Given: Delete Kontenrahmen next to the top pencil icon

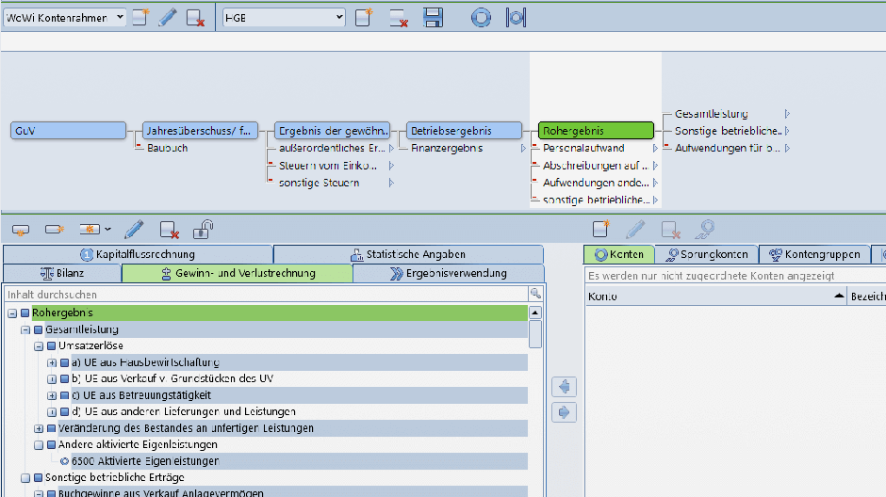Looking at the screenshot, I should [x=195, y=18].
